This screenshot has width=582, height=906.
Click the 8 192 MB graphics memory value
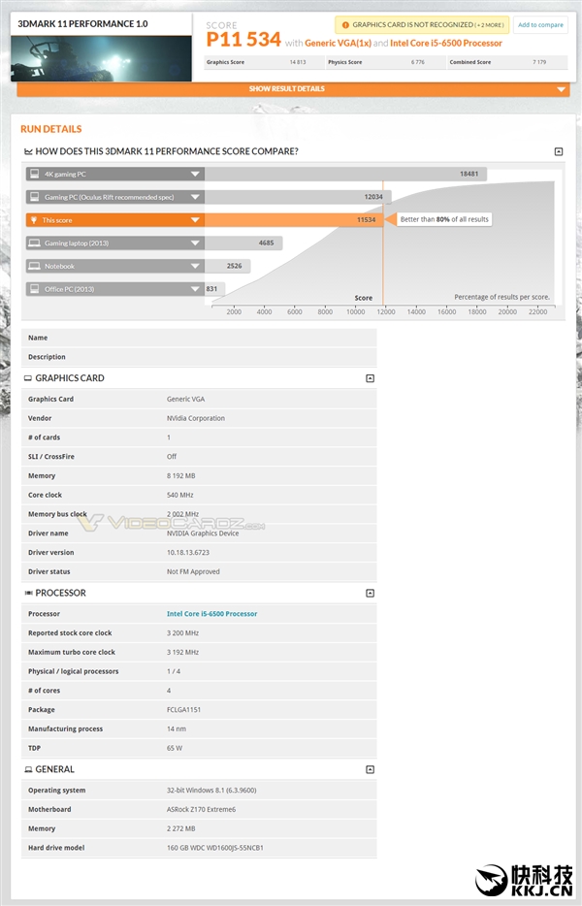[180, 476]
